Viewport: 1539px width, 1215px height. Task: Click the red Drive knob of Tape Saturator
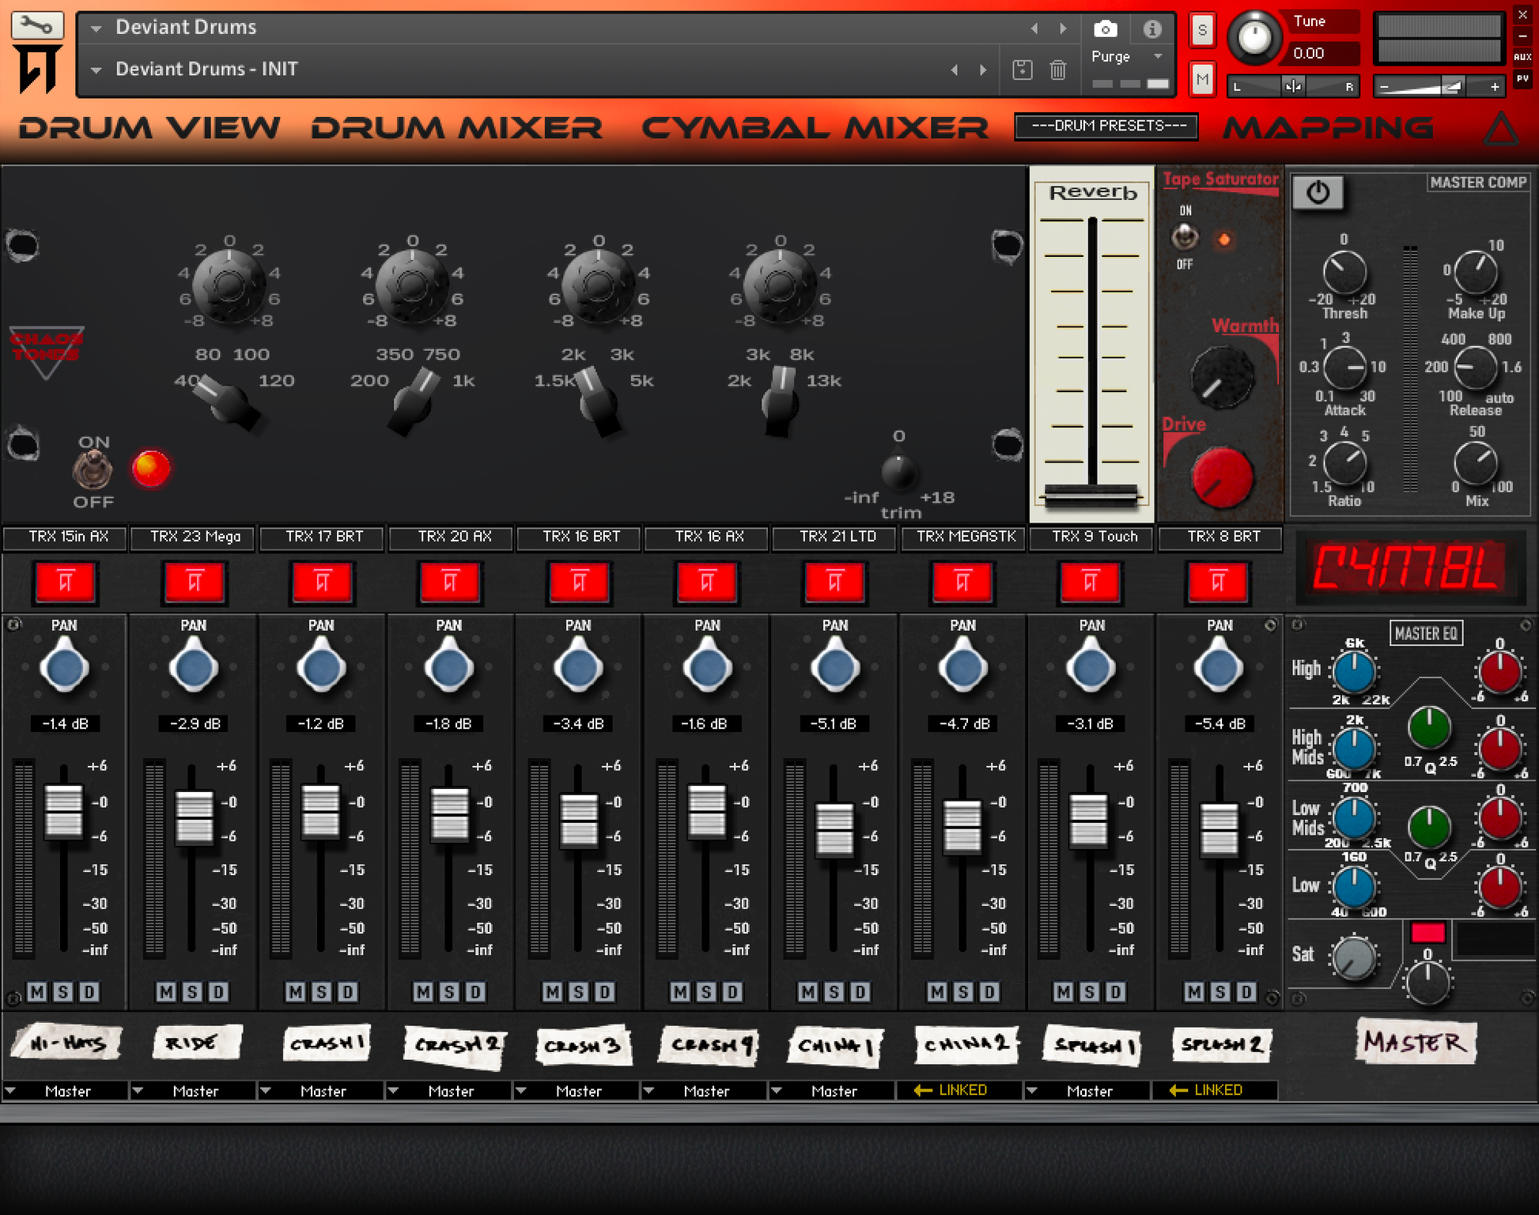[1222, 476]
